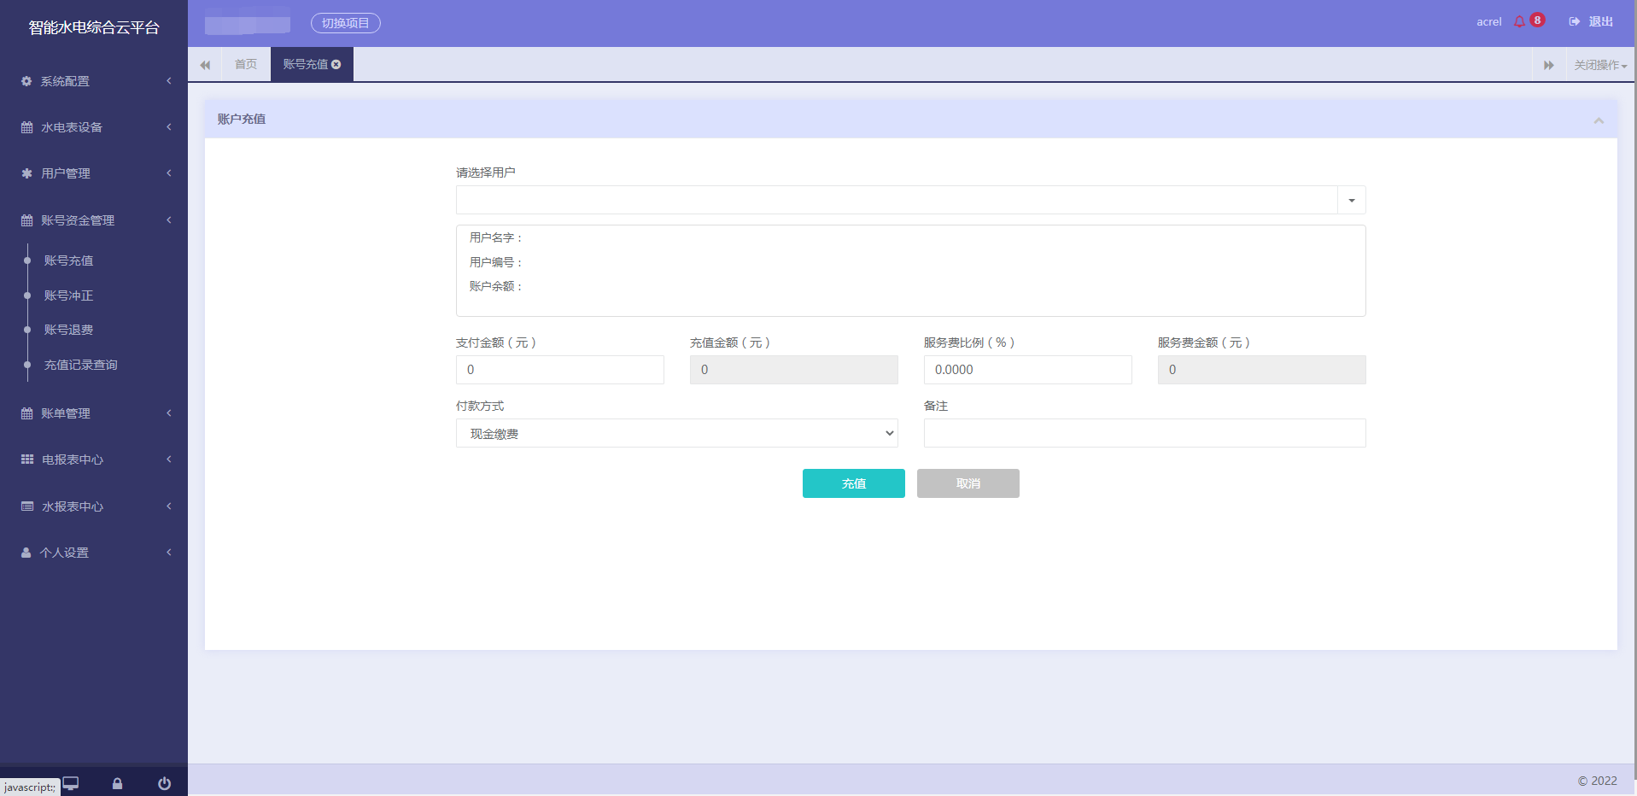The width and height of the screenshot is (1637, 796).
Task: Click the 退出 logout icon
Action: (x=1574, y=22)
